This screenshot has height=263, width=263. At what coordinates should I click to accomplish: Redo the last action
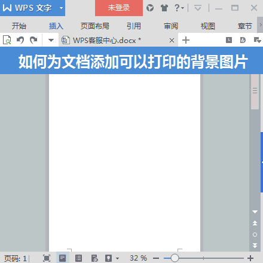click(x=33, y=40)
